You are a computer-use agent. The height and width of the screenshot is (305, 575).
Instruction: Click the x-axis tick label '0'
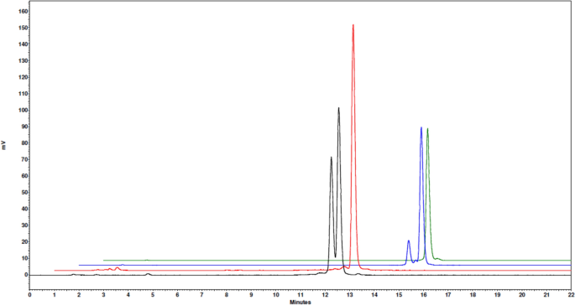point(29,295)
